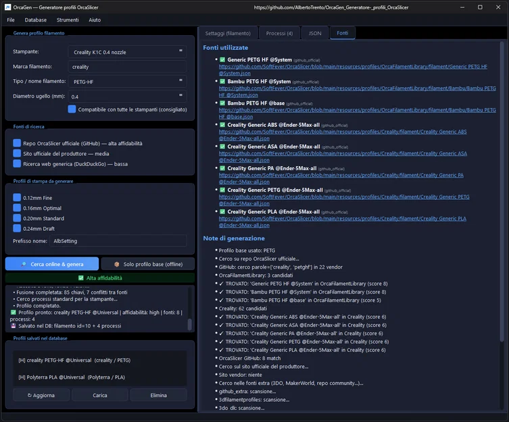This screenshot has height=422, width=509.
Task: Click the Fonti utilizzate heading
Action: click(226, 47)
